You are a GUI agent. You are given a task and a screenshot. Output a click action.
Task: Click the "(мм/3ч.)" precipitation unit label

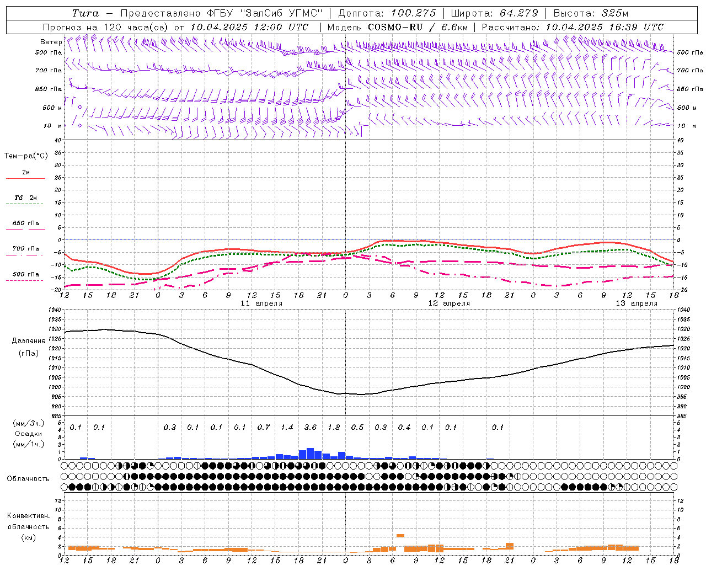(x=28, y=423)
